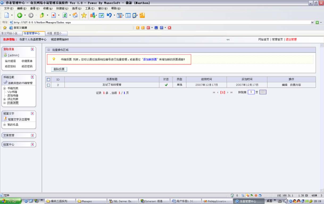Open the 工具 menu
Viewport: 324px width, 204px height.
coord(89,9)
